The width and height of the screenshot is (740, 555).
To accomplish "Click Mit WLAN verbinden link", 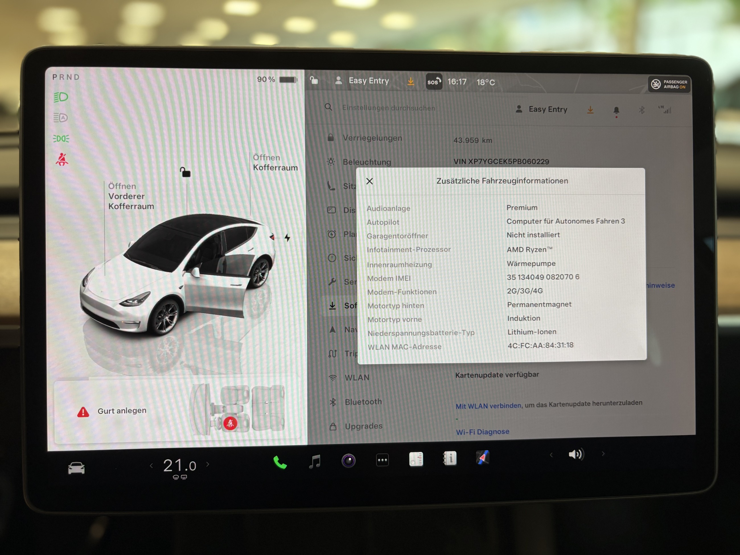I will pyautogui.click(x=488, y=406).
